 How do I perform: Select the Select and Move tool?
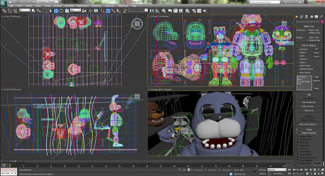tap(56, 10)
